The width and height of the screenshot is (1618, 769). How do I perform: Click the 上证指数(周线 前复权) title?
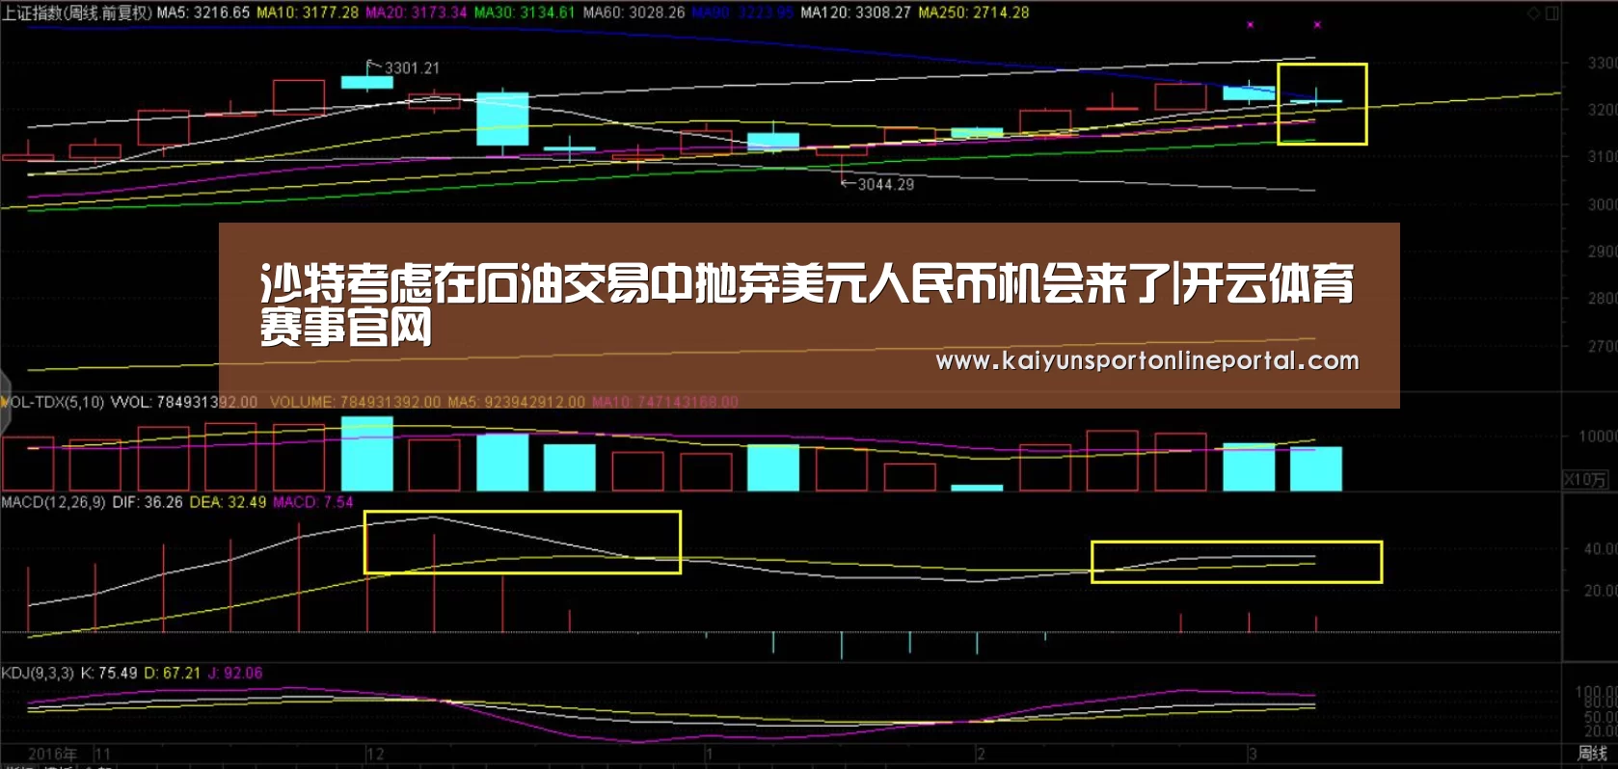(x=77, y=13)
